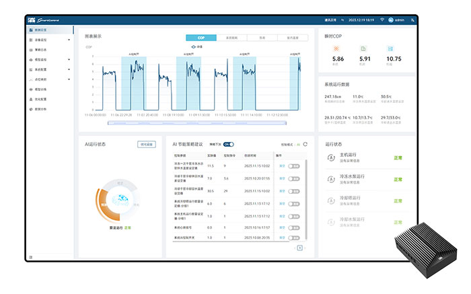Collapse sidebar using bottom-left corner icon
471x294 pixels.
coord(31,257)
